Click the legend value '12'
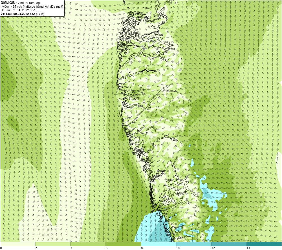 pyautogui.click(x=213, y=248)
